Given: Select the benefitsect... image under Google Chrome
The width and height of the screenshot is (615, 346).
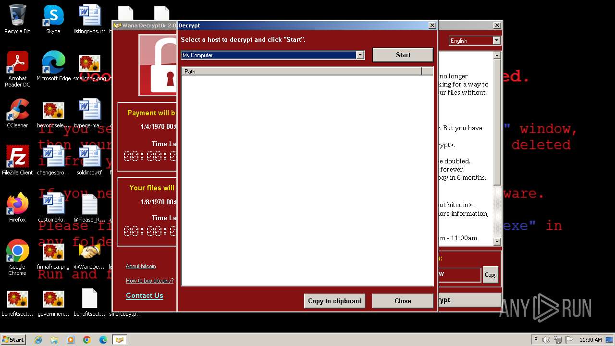Looking at the screenshot, I should (17, 302).
